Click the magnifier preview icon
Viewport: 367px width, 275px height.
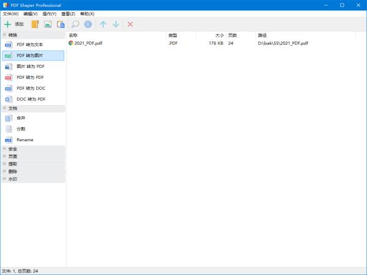click(75, 24)
